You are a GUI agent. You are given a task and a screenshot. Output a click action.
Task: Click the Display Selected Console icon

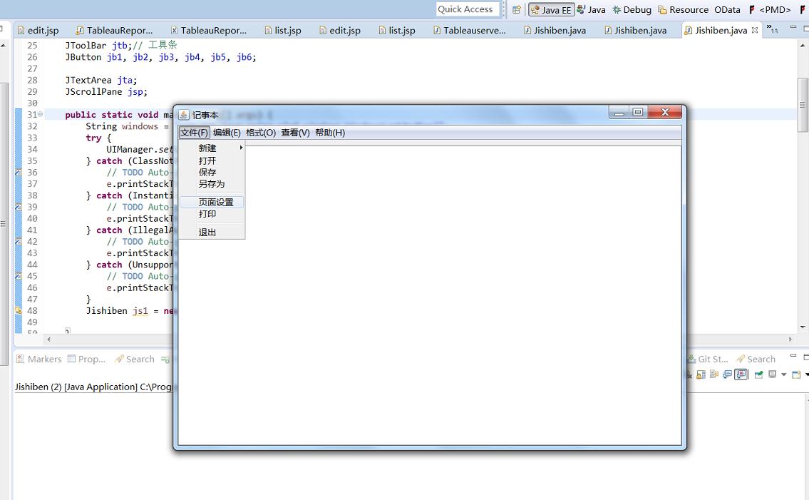(x=771, y=374)
